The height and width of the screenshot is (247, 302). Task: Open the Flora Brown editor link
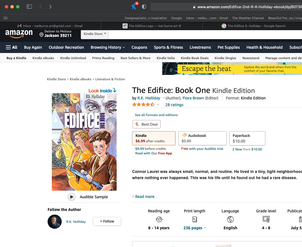193,98
